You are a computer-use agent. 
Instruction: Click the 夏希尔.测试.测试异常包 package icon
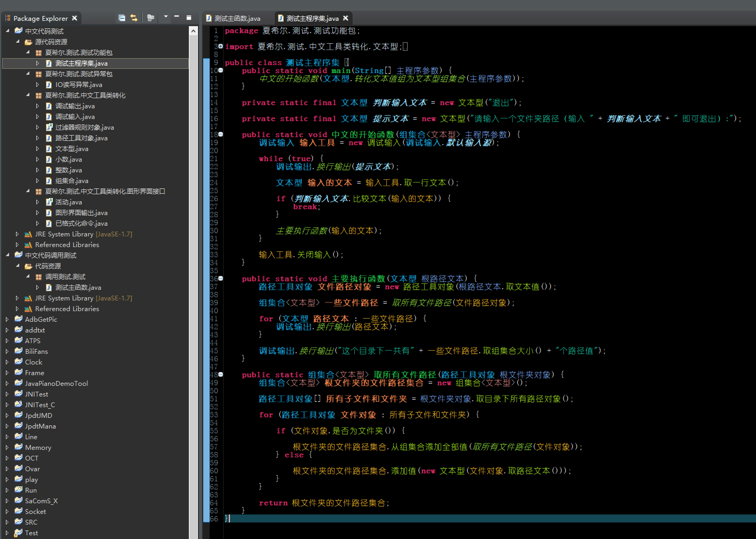pos(38,74)
